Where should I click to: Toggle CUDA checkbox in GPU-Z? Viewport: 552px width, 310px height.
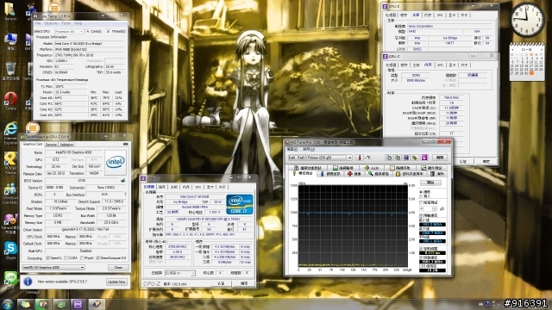tap(66, 258)
